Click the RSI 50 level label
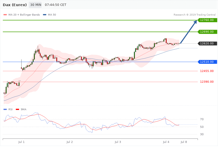218x147 pixels. (202, 127)
